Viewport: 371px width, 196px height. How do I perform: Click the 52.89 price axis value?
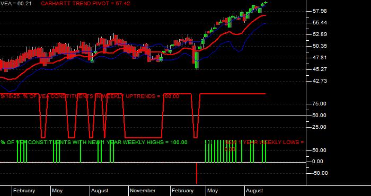click(320, 34)
